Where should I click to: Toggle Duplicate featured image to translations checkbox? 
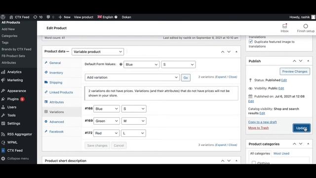click(251, 42)
